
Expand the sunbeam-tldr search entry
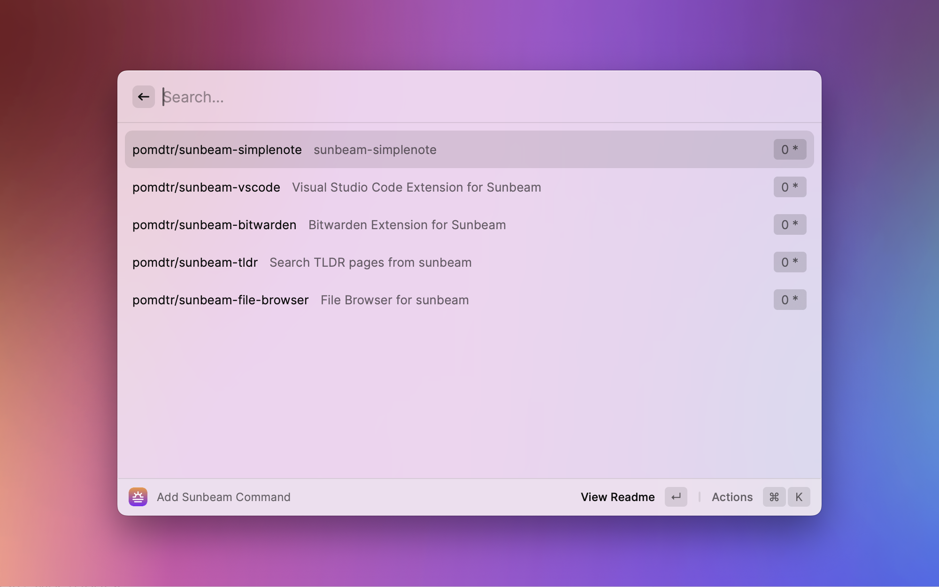click(x=469, y=262)
